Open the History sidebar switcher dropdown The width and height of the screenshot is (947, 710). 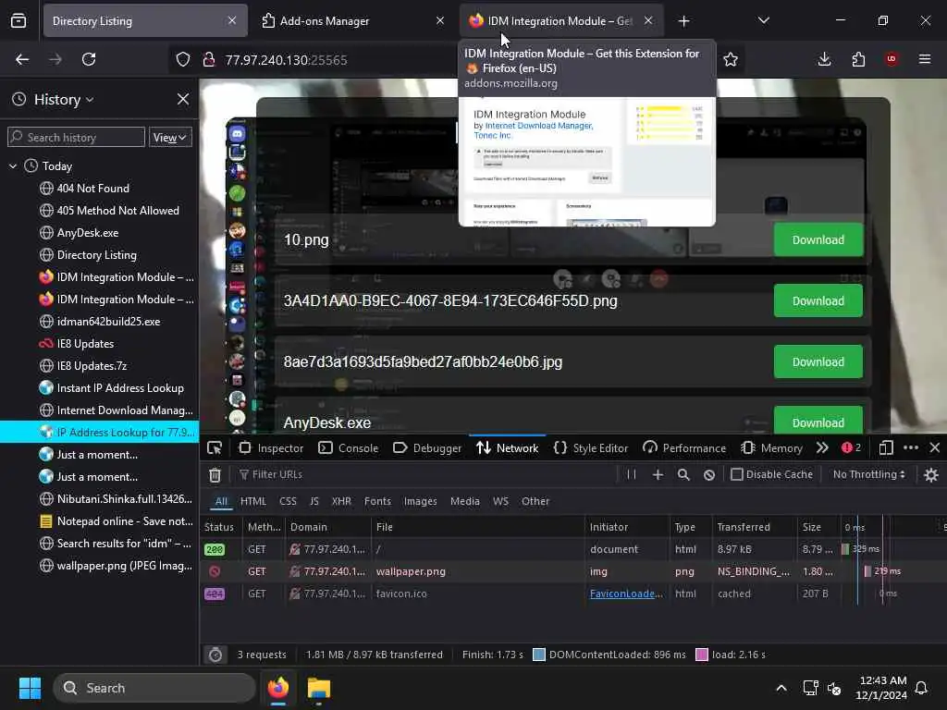coord(64,100)
